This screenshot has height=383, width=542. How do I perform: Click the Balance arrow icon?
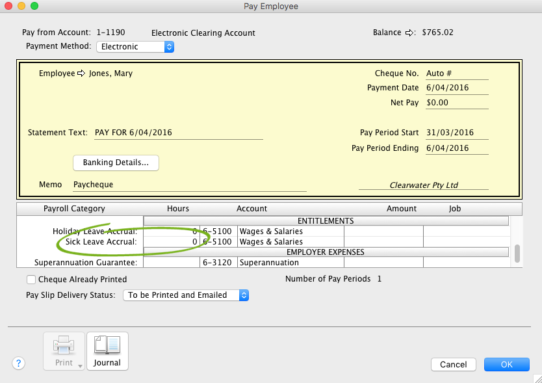pos(409,33)
